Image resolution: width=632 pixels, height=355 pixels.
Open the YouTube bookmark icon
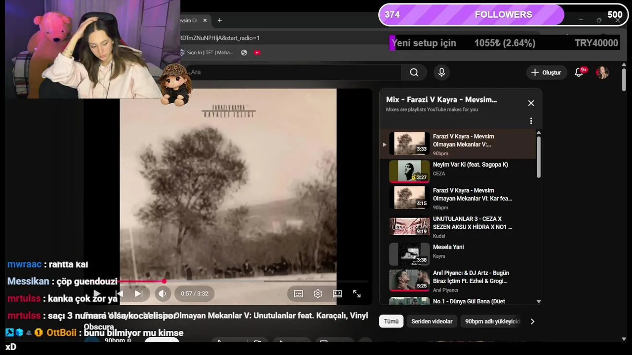[x=257, y=53]
